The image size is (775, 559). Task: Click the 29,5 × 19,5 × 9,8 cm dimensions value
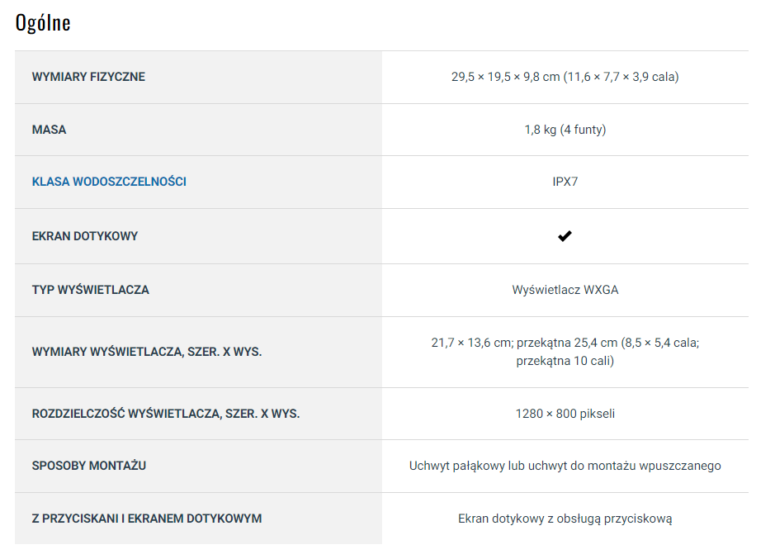565,77
